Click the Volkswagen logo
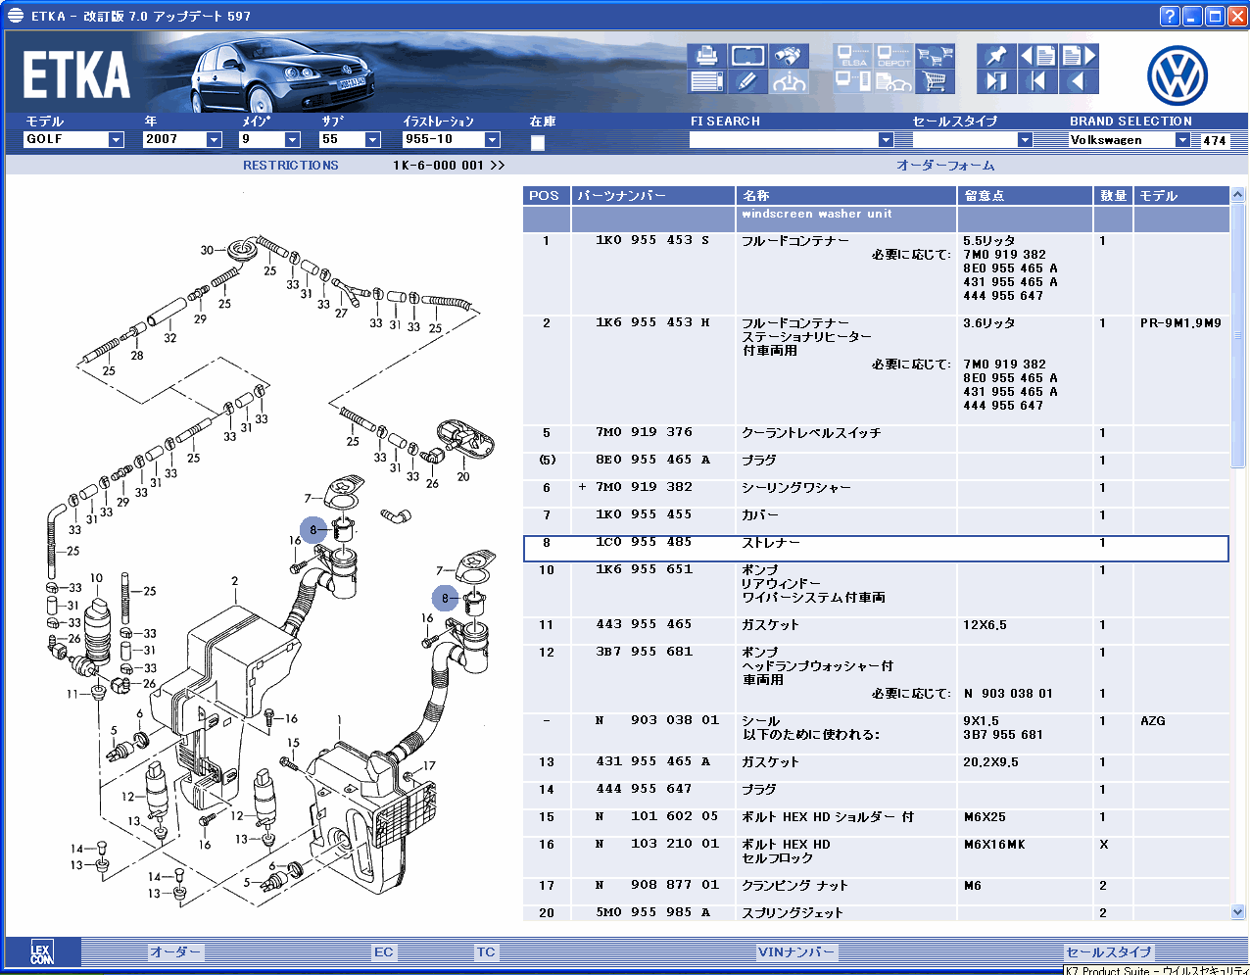 1178,76
